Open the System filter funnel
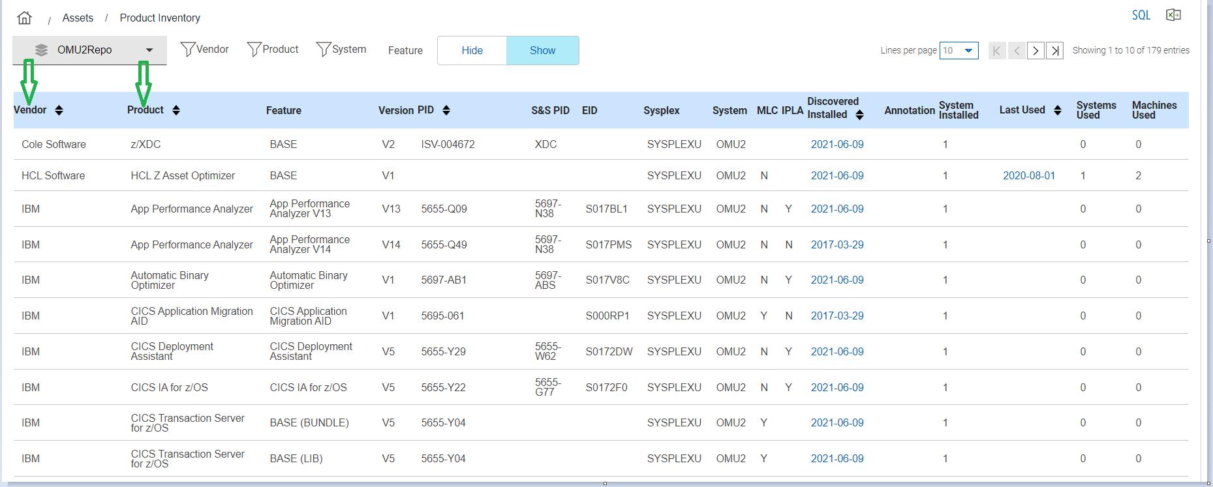 coord(323,50)
